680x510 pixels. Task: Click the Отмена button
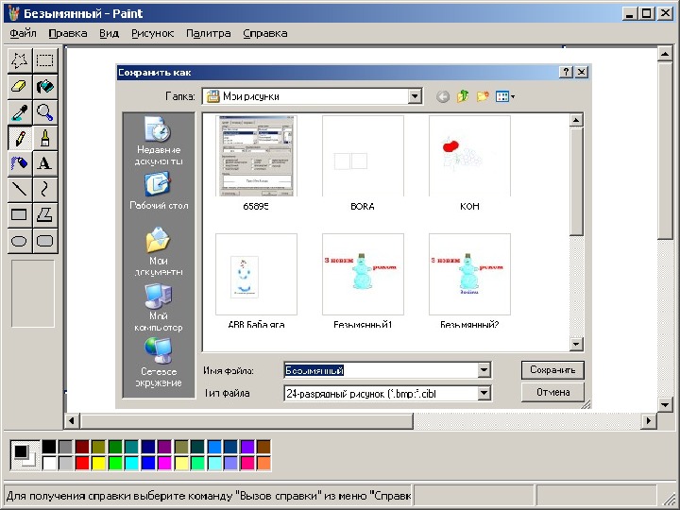tap(552, 393)
